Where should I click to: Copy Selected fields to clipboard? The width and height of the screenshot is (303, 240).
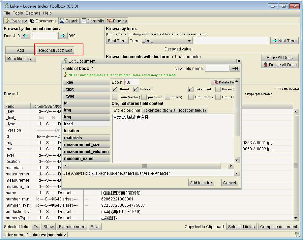241,227
